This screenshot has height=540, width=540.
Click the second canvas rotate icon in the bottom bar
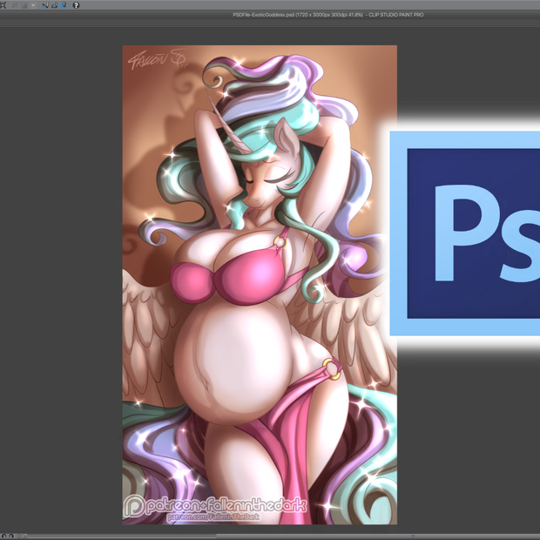coord(11,536)
